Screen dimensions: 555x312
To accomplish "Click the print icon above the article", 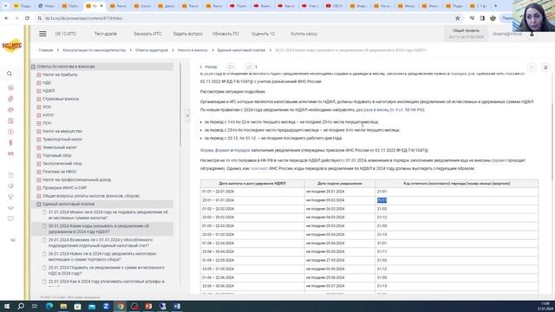I will tap(545, 68).
